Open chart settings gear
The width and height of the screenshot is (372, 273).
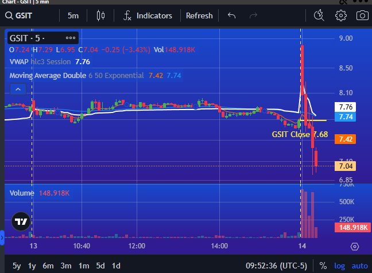tap(340, 15)
